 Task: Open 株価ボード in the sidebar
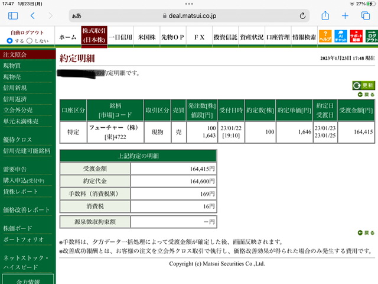[18, 228]
